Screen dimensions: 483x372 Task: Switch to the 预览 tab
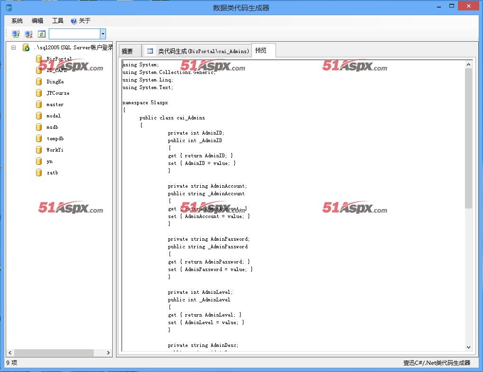pyautogui.click(x=264, y=50)
